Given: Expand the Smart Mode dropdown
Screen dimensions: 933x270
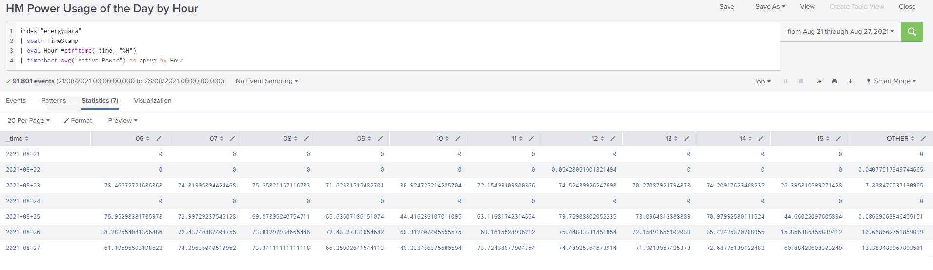Looking at the screenshot, I should coord(892,81).
